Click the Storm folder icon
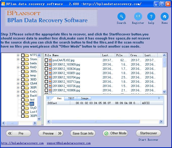This screenshot has width=172, height=148. [x=27, y=59]
